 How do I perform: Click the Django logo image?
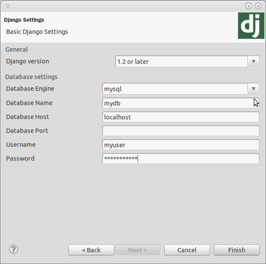click(251, 26)
